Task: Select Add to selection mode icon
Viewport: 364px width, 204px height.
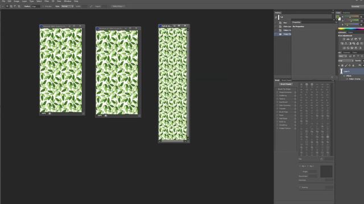Action: coord(11,6)
